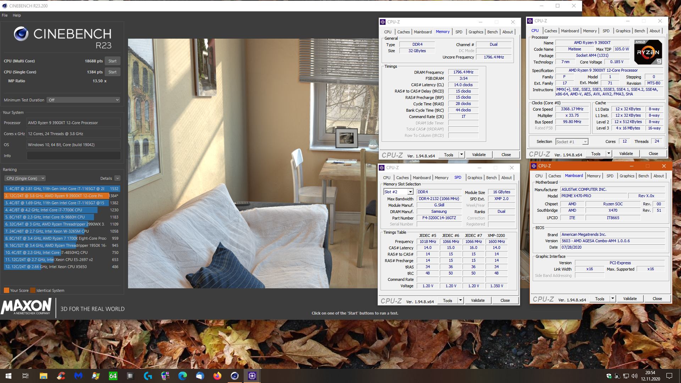Click the empty Info field
This screenshot has height=383, width=681.
[74, 156]
